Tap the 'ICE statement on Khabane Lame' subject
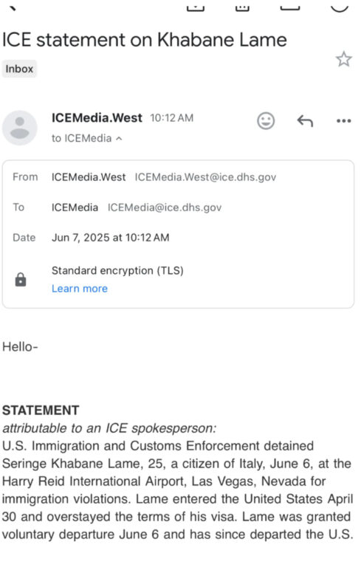The width and height of the screenshot is (364, 567). 145,40
